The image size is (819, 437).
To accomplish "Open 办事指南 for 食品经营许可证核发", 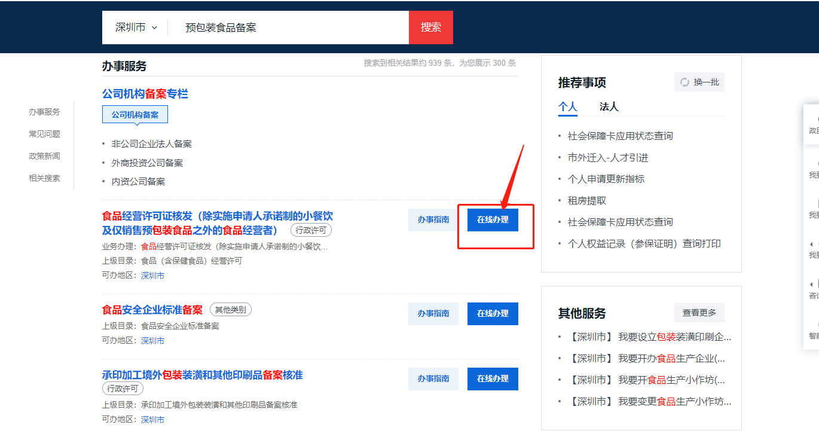I will point(433,220).
